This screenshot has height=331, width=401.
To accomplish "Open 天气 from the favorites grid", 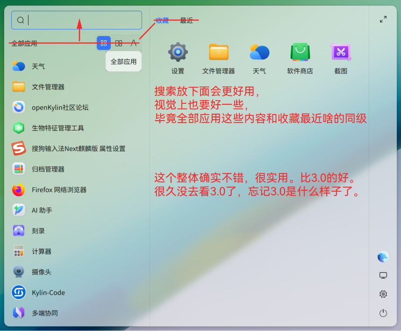I will (259, 58).
